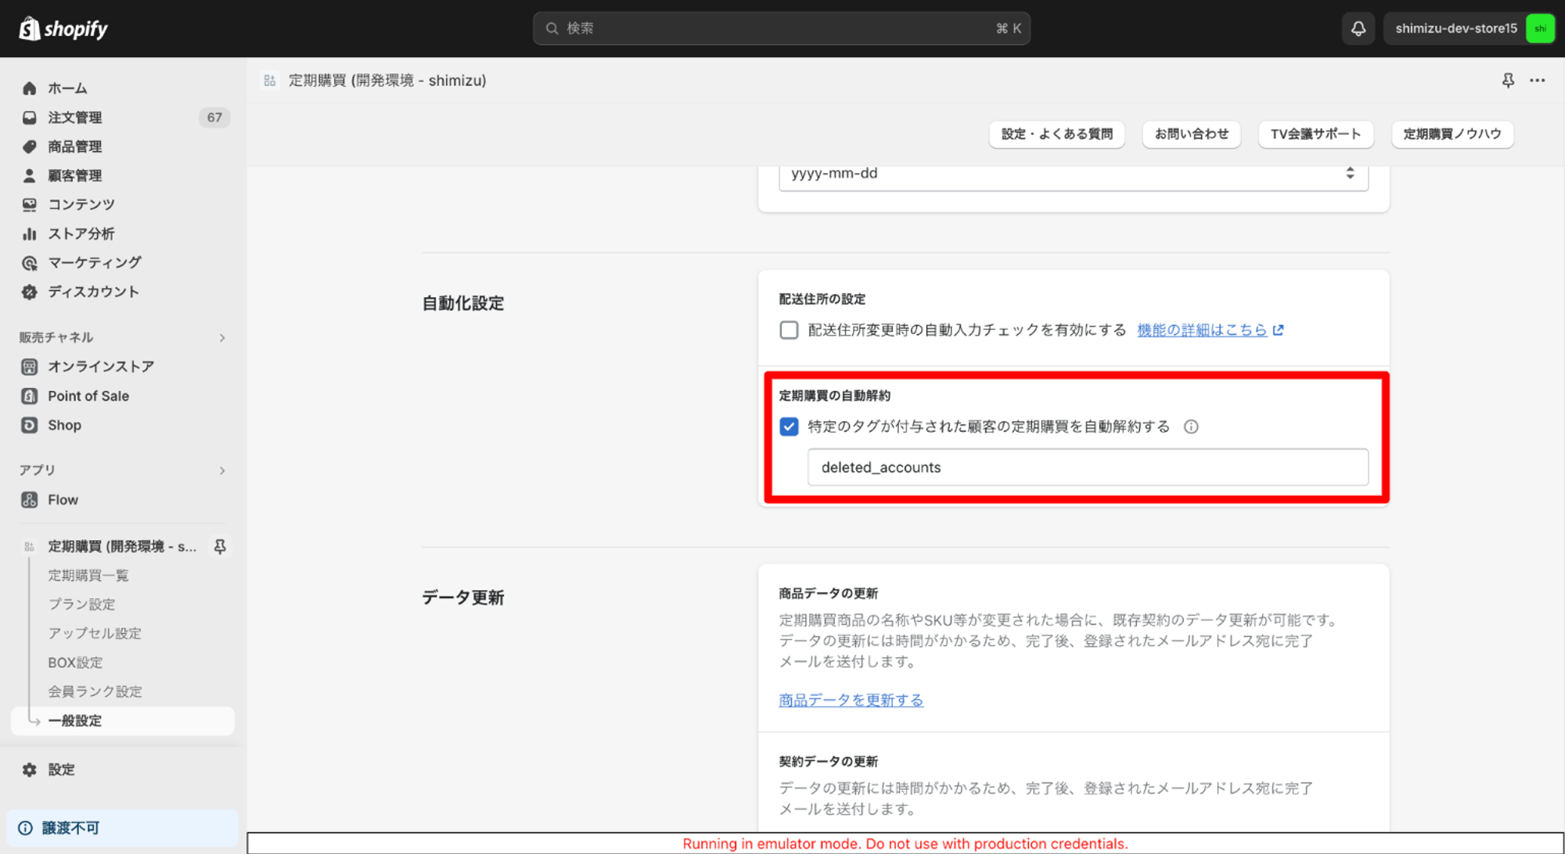
Task: Click the ディスカウント badge icon
Action: point(30,292)
